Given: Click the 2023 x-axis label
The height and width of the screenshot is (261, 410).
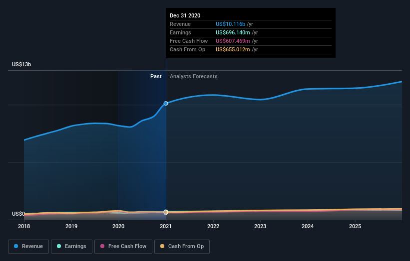Looking at the screenshot, I should 260,226.
